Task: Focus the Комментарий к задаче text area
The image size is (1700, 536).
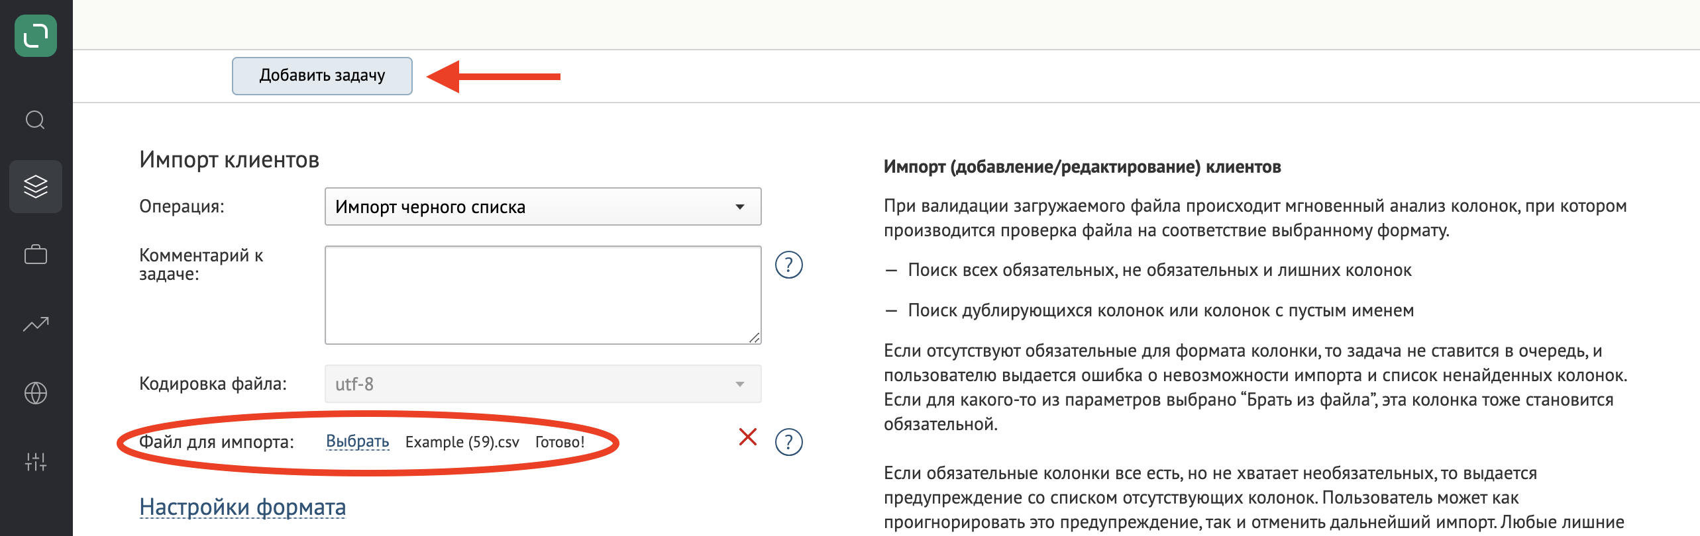Action: pos(543,295)
